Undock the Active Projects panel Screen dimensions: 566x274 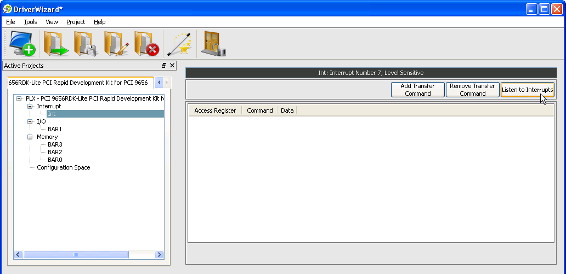(164, 66)
